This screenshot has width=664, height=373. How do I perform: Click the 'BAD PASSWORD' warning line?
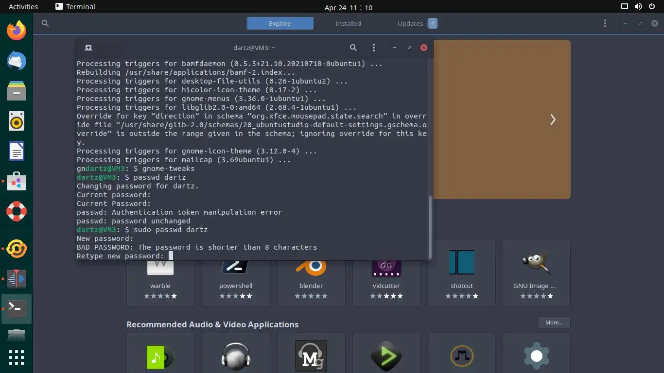pyautogui.click(x=197, y=247)
